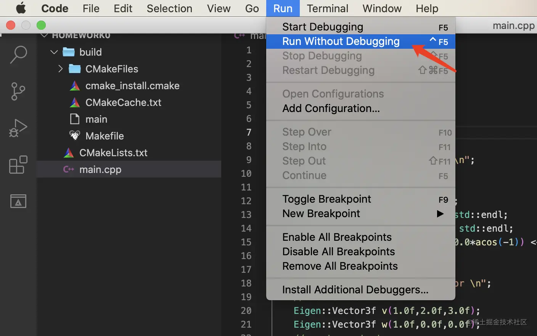Open the Search view in activity bar
The image size is (537, 336).
coord(18,54)
